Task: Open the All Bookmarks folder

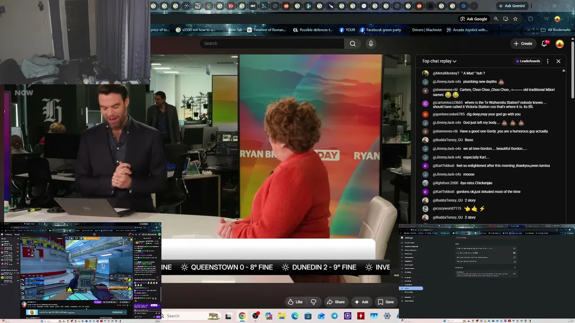Action: [556, 30]
